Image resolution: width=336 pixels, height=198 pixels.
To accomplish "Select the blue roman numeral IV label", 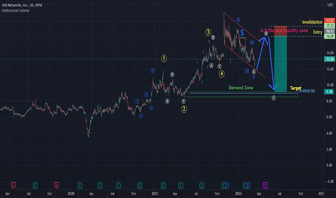I will (252, 42).
